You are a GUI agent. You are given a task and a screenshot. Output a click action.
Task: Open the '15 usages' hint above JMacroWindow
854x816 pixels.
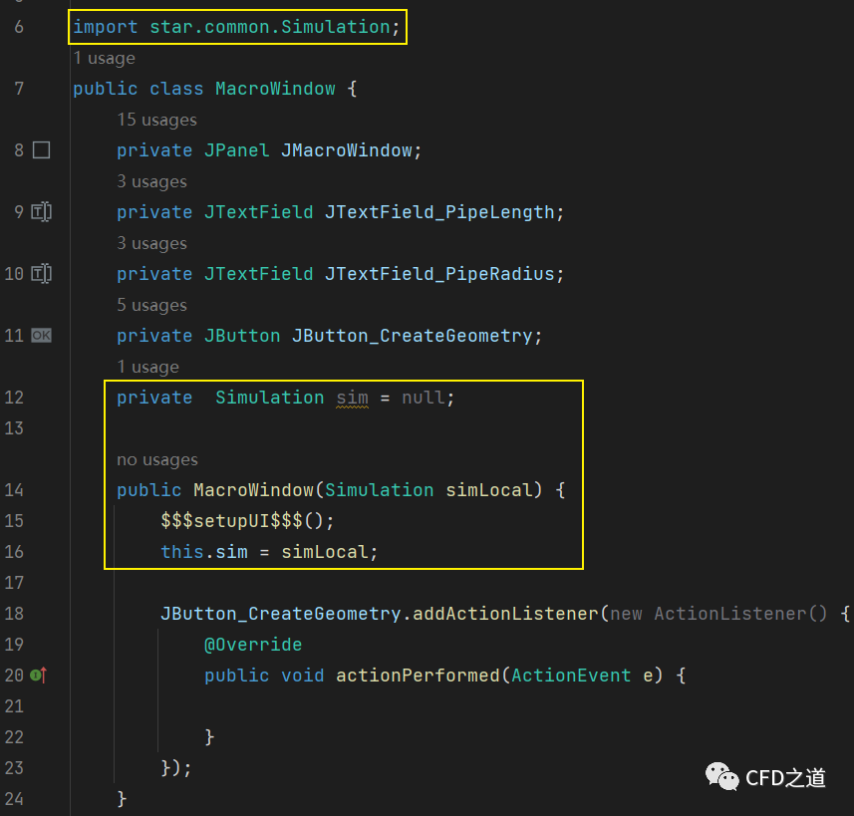(156, 120)
